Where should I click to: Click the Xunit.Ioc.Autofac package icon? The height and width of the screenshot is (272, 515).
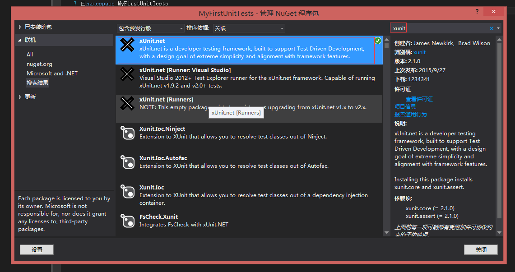click(x=127, y=162)
